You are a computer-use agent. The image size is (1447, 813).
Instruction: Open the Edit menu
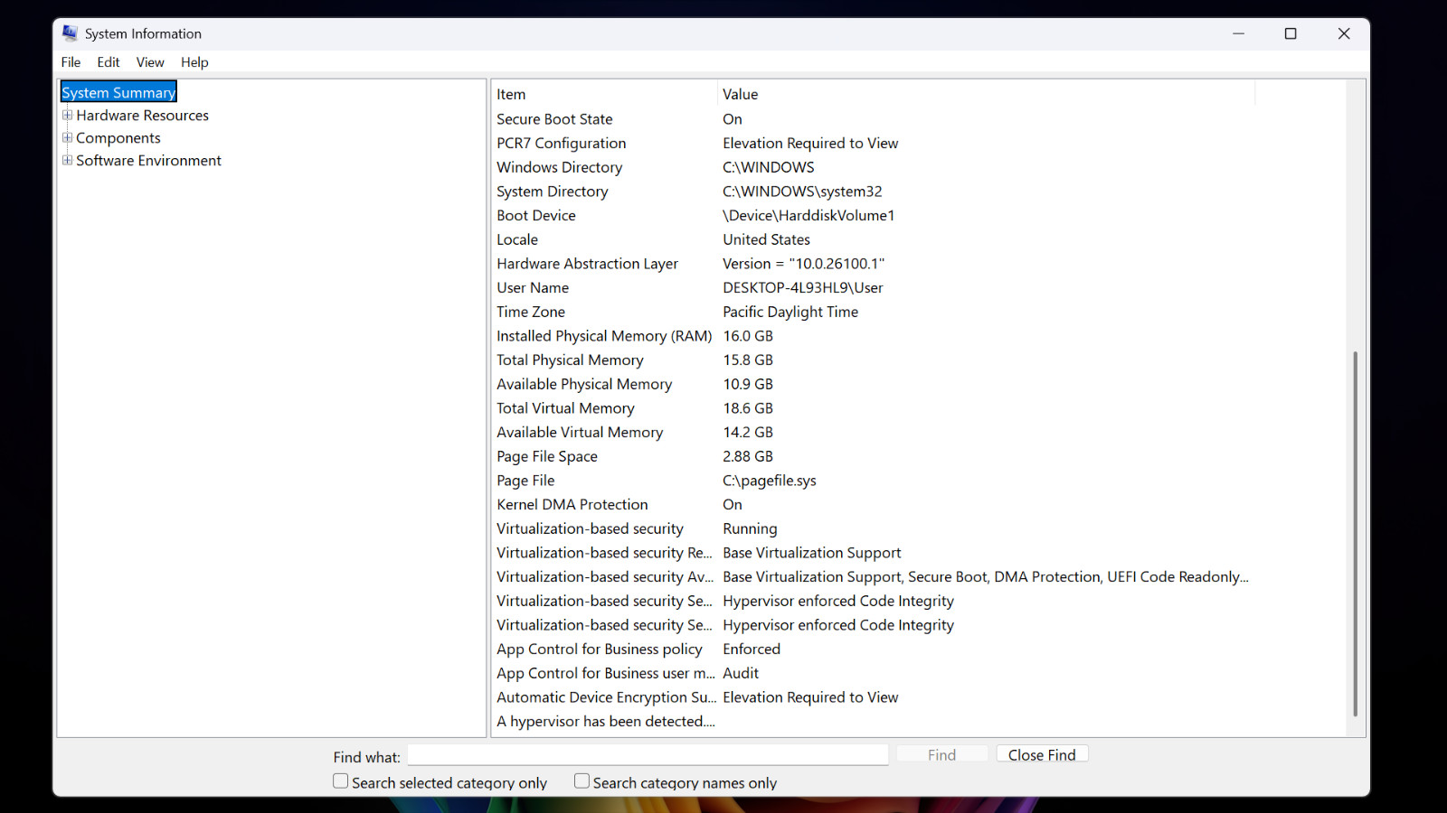click(x=109, y=62)
